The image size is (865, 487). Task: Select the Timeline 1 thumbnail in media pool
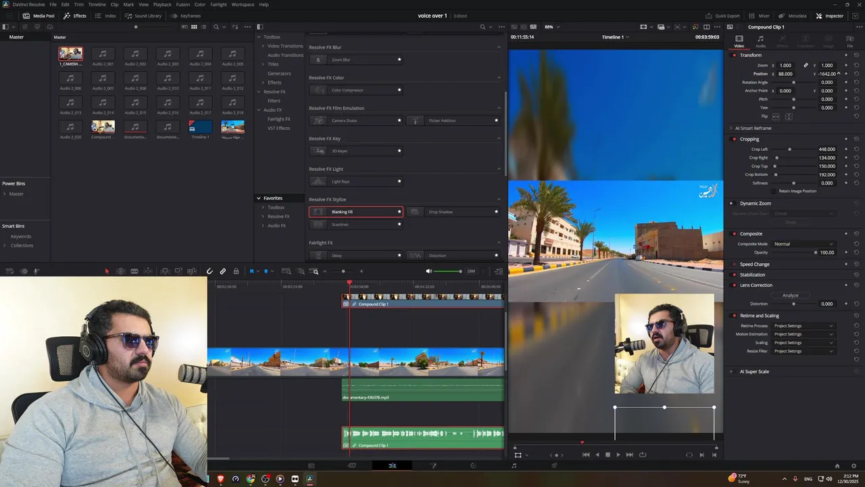pyautogui.click(x=200, y=127)
